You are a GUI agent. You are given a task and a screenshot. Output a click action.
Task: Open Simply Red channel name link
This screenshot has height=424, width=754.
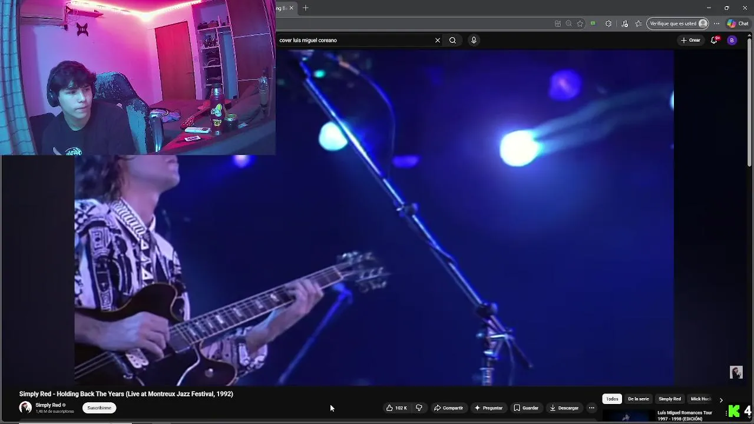[x=48, y=405]
